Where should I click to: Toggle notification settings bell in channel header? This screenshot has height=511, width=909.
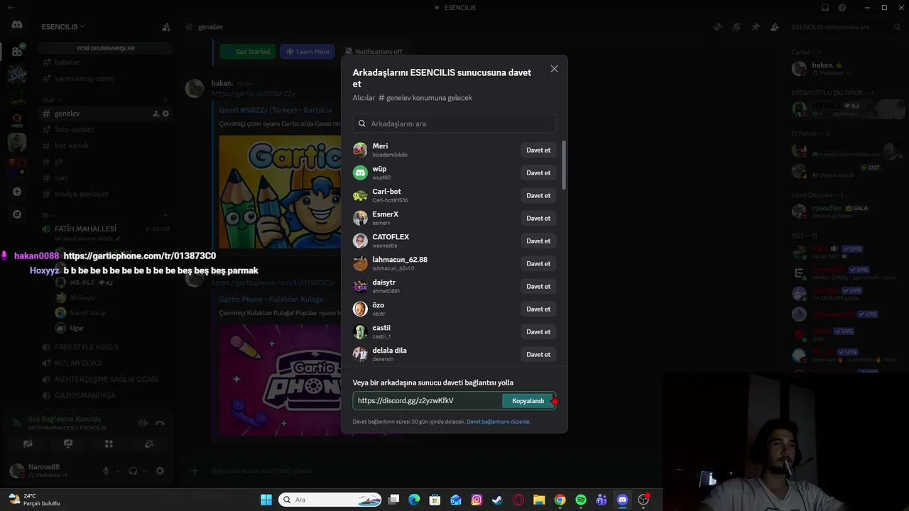click(x=736, y=27)
